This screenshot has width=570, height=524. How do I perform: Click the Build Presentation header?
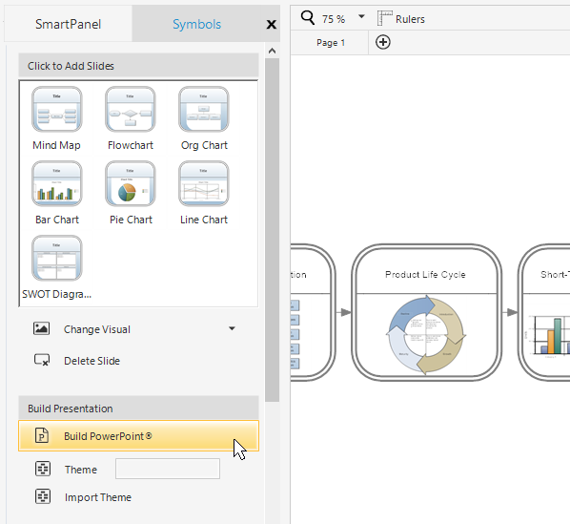tap(138, 409)
